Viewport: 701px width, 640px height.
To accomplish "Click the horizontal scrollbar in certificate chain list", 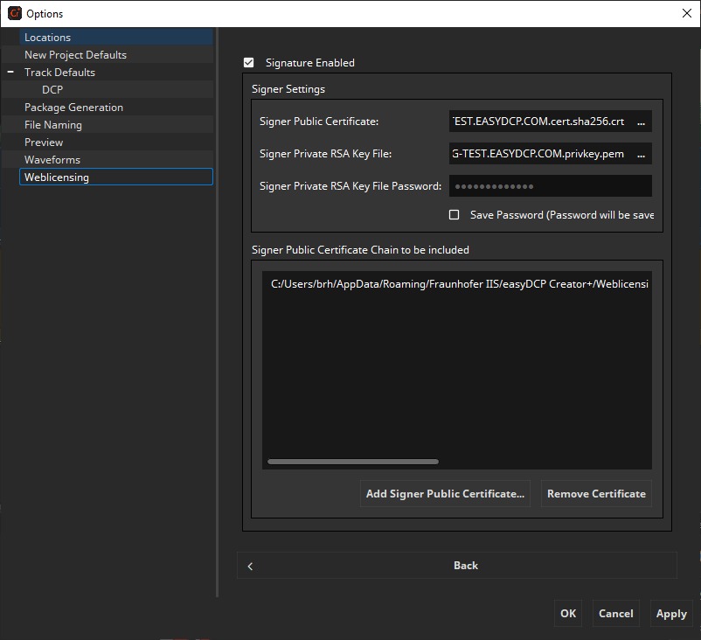I will tap(352, 462).
